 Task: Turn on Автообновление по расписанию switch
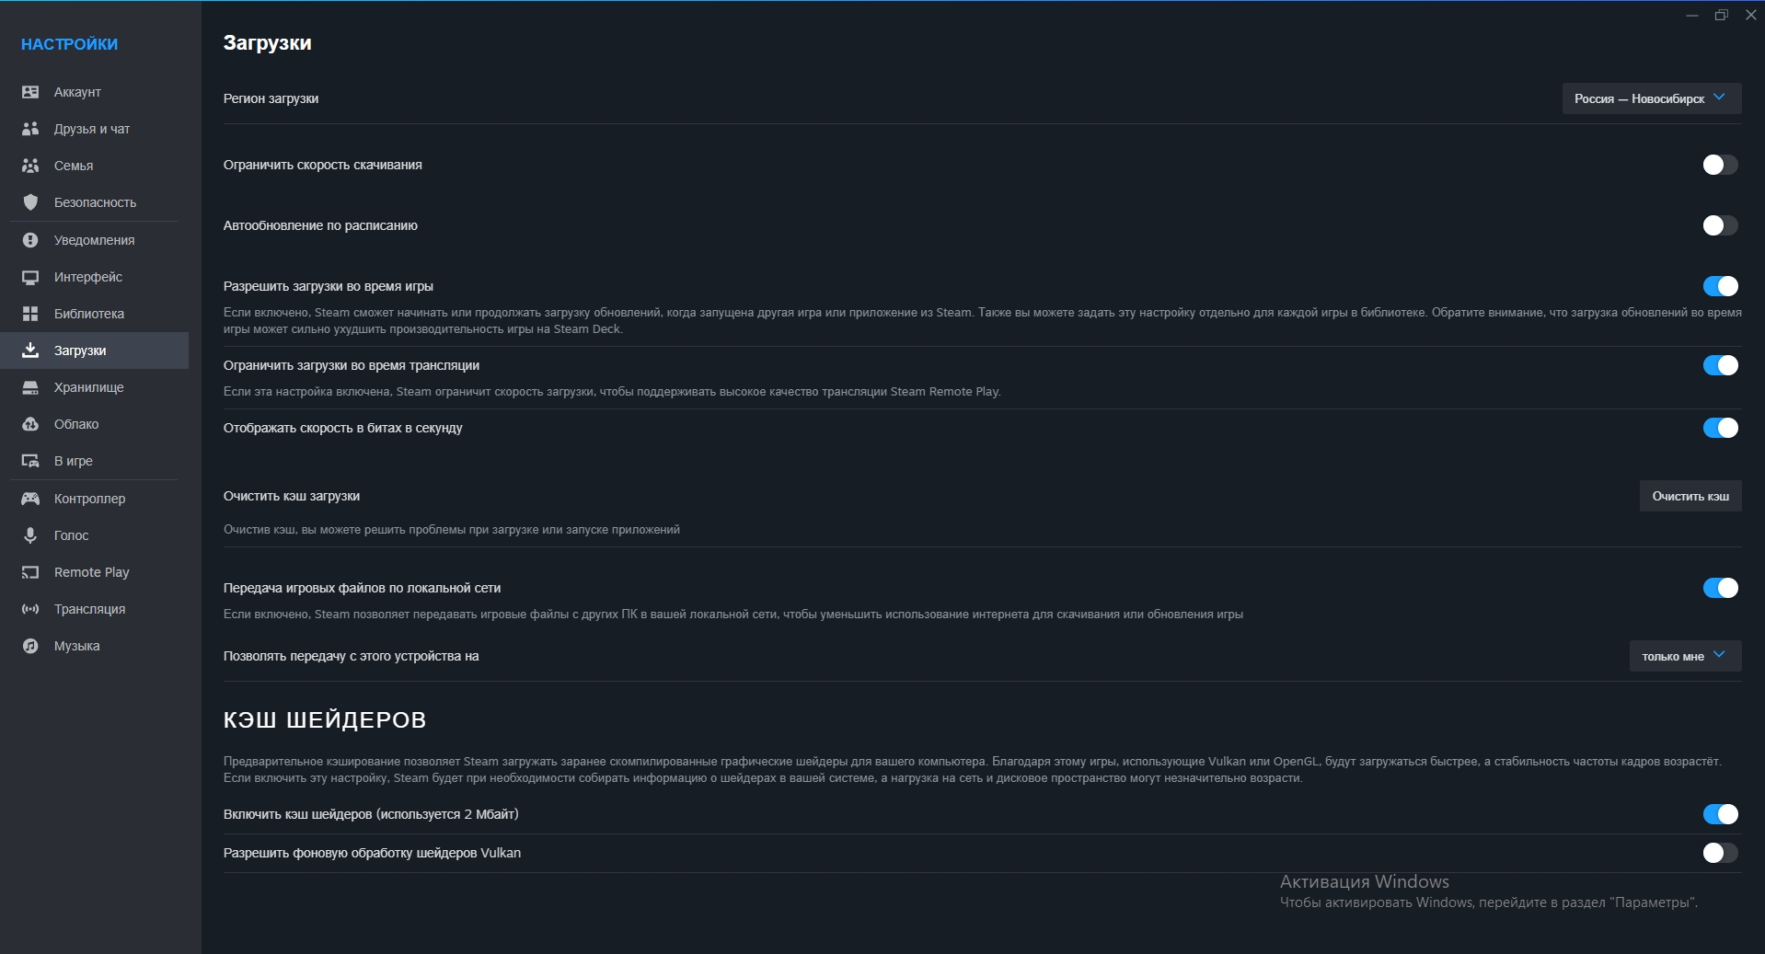(1719, 225)
